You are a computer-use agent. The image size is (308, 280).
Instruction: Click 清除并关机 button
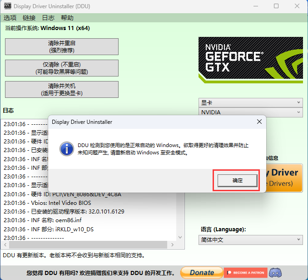62,89
